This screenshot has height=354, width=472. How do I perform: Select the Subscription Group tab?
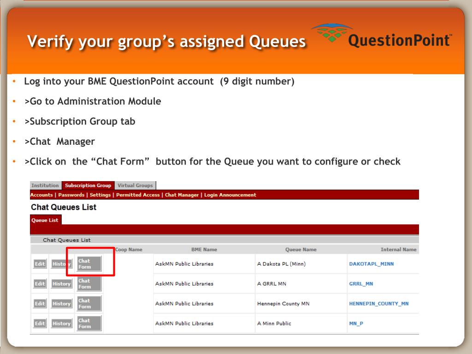[88, 185]
